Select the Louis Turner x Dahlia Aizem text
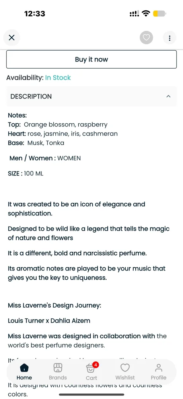This screenshot has width=183, height=399. click(x=49, y=321)
